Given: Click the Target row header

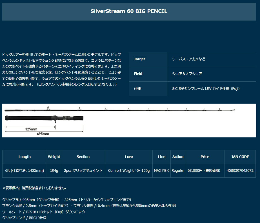Looking at the screenshot, I should pos(139,59).
